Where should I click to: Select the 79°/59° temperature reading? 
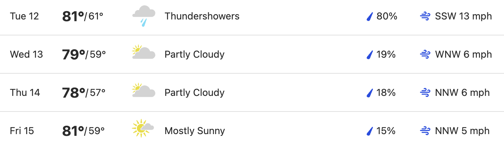point(84,55)
